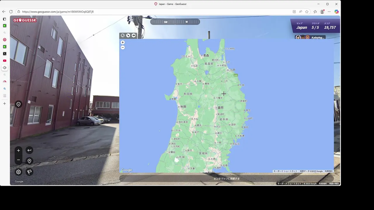Screen dimensions: 374x210
Task: Open the tab actions sidebar icon
Action: coord(4,19)
